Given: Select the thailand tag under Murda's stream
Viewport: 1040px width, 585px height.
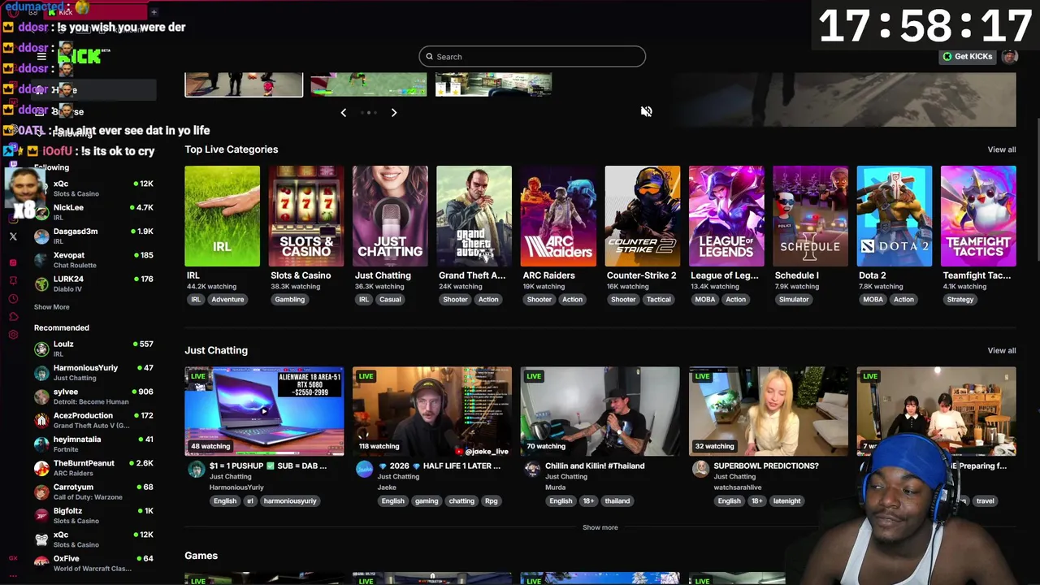Looking at the screenshot, I should click(617, 500).
